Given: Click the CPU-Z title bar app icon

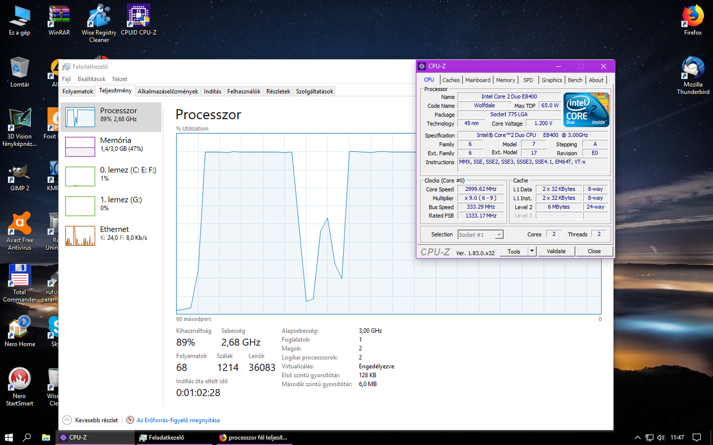Looking at the screenshot, I should 422,66.
